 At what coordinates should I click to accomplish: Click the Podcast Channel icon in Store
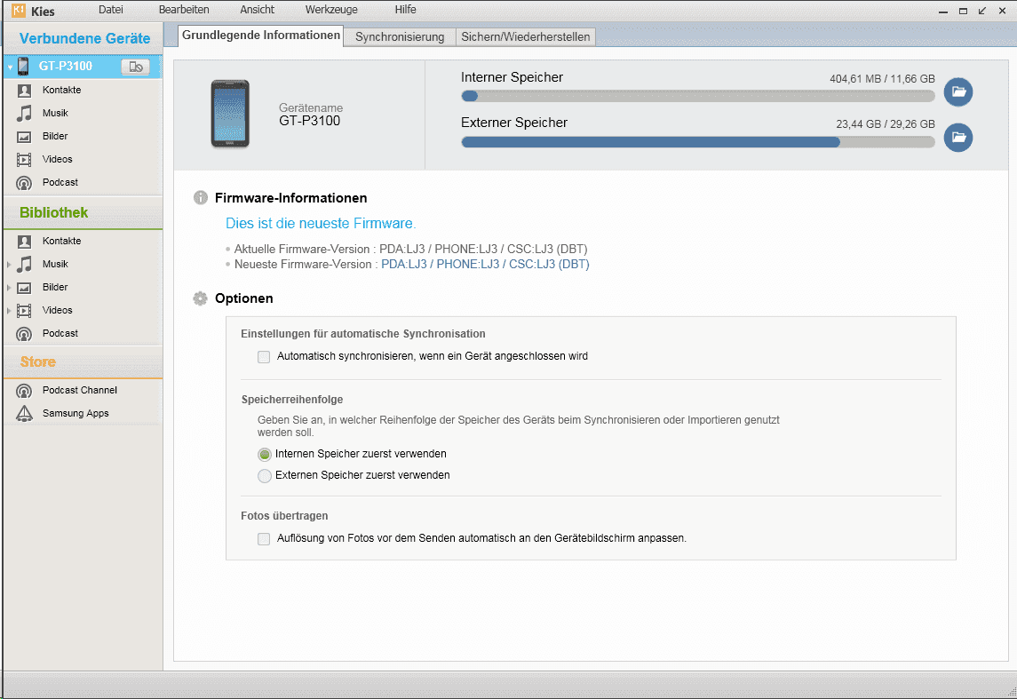point(24,391)
